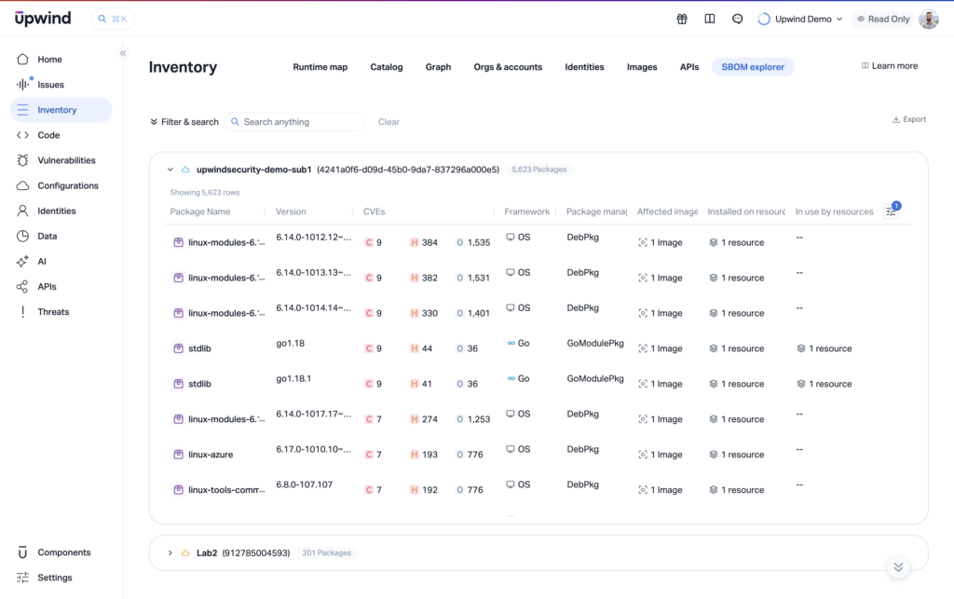Switch to the Runtime map tab
Screen dimensions: 954x599
point(320,67)
